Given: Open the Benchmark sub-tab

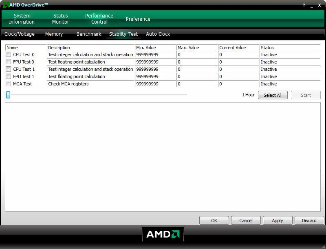Looking at the screenshot, I should coord(89,34).
